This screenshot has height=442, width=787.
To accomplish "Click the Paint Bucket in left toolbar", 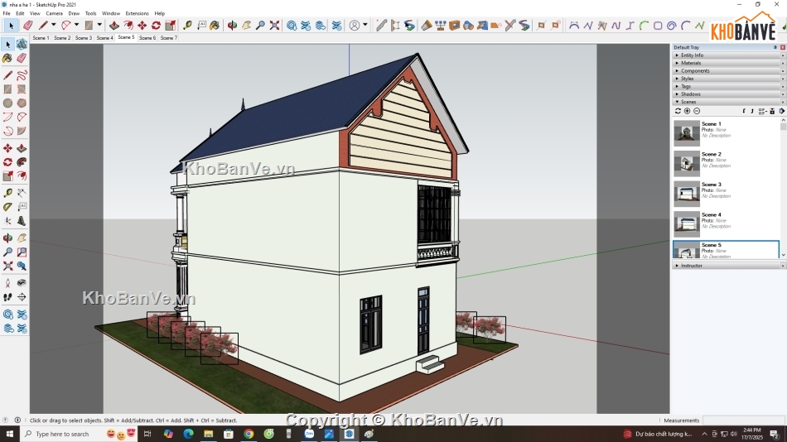I will (7, 58).
